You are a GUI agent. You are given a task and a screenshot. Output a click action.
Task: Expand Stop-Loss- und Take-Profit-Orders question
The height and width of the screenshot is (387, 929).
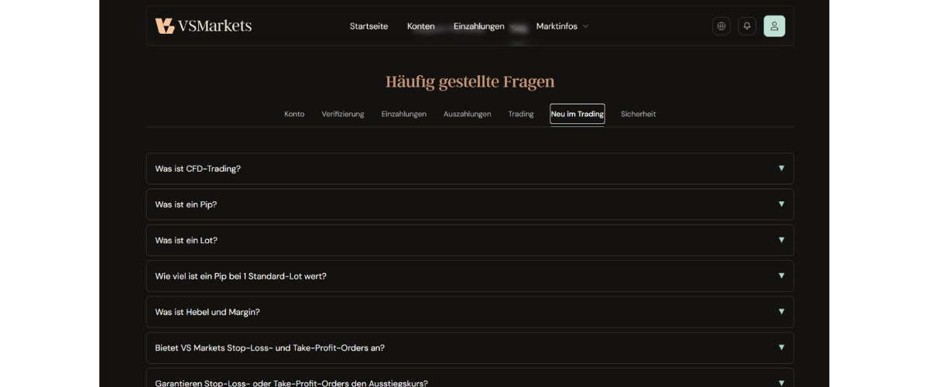pos(470,348)
